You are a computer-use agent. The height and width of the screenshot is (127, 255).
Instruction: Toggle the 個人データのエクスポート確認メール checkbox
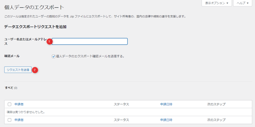54,56
